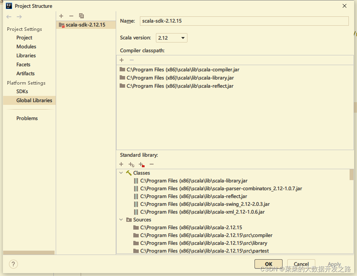357x276 pixels.
Task: Remove selected Standard library entry
Action: [152, 164]
